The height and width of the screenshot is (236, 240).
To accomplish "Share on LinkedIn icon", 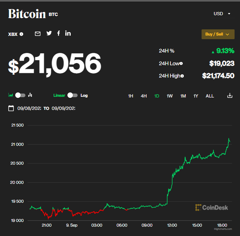I will (68, 33).
